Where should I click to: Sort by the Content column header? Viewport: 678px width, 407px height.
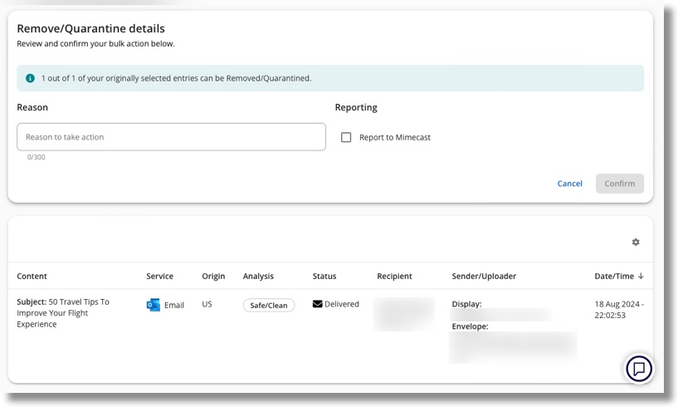click(x=32, y=277)
